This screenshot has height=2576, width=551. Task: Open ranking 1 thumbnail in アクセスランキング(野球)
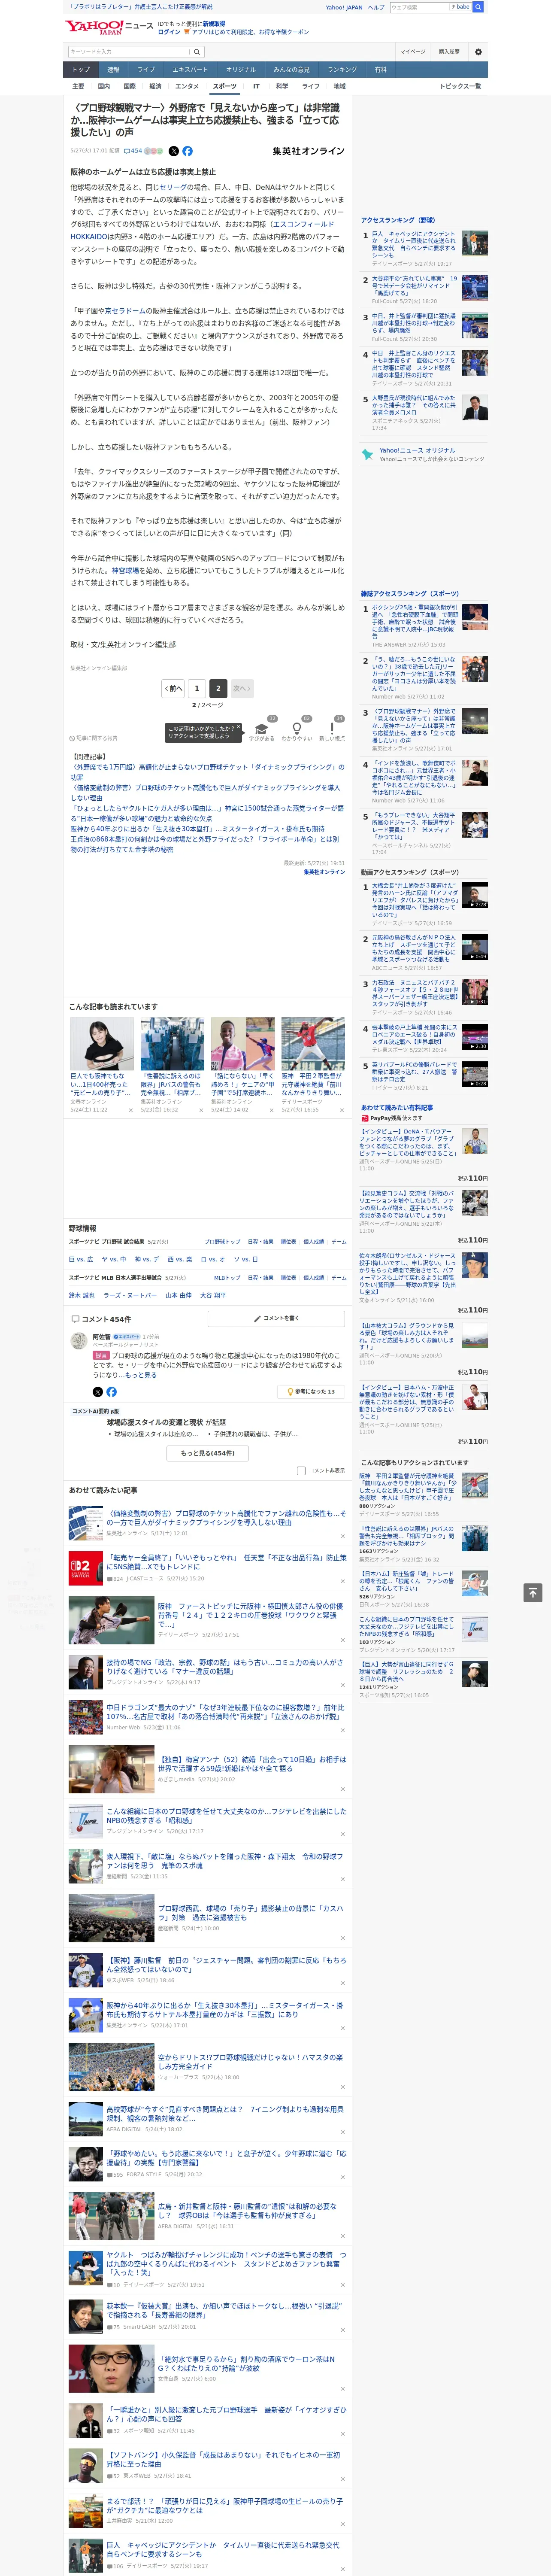474,242
